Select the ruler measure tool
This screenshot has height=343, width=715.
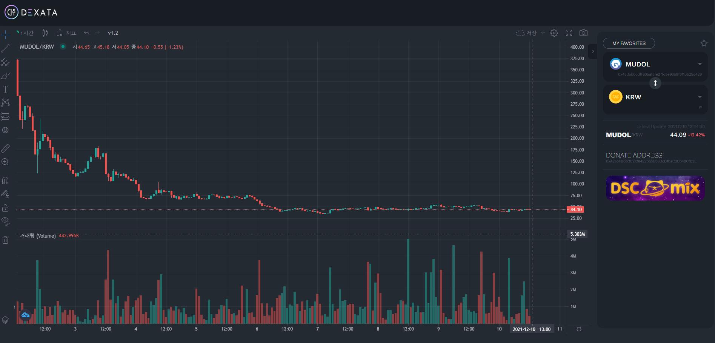[5, 148]
